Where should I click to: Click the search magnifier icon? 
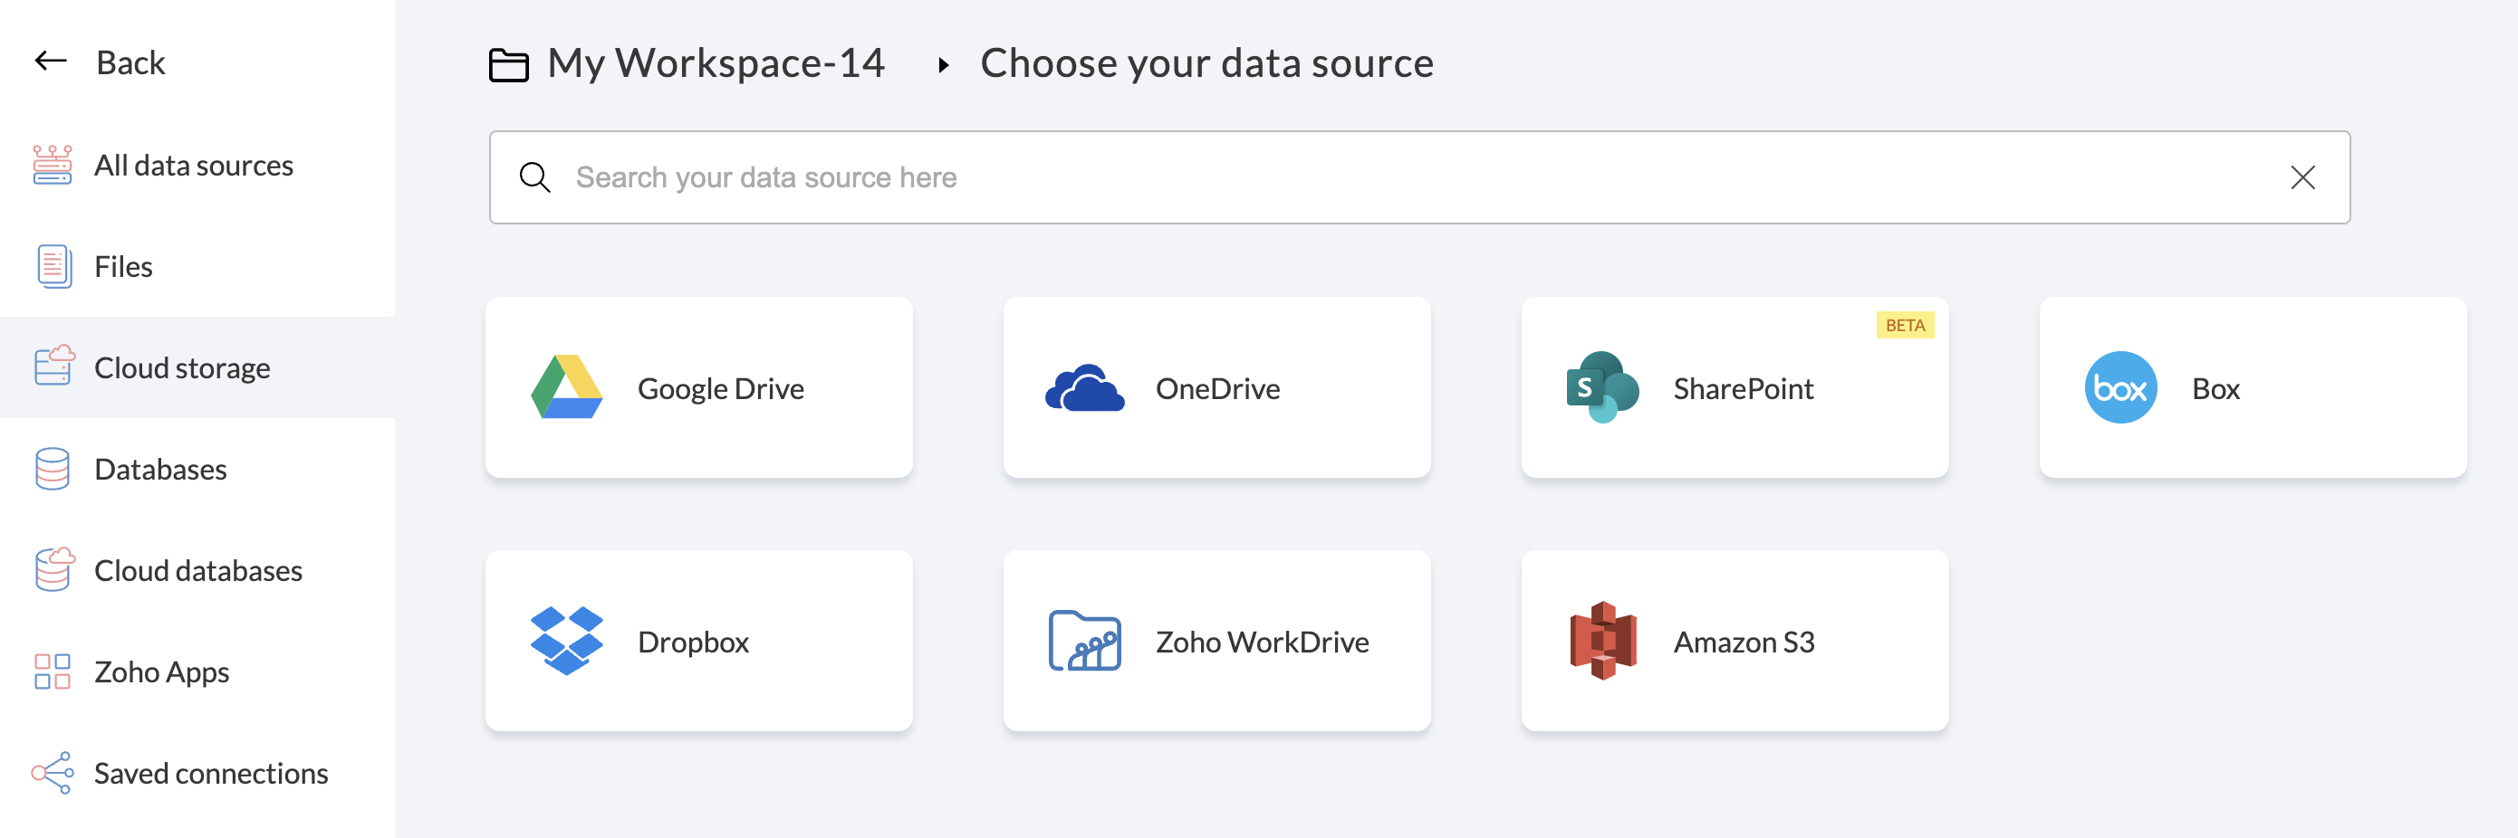[x=534, y=177]
